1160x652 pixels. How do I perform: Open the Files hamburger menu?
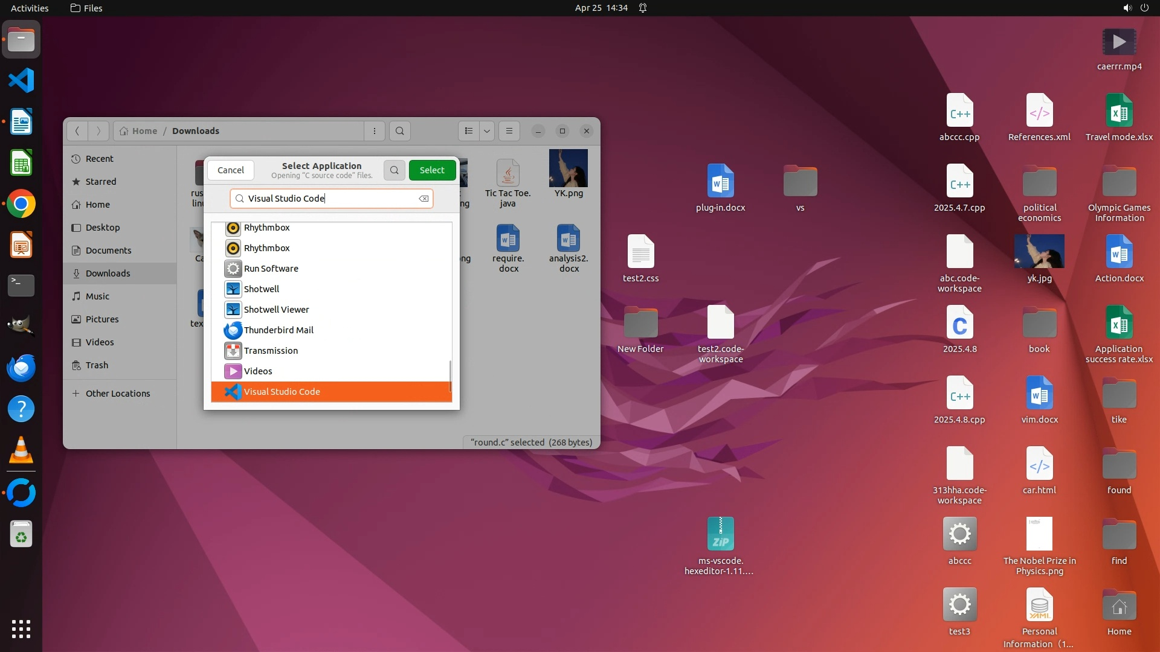pos(509,131)
